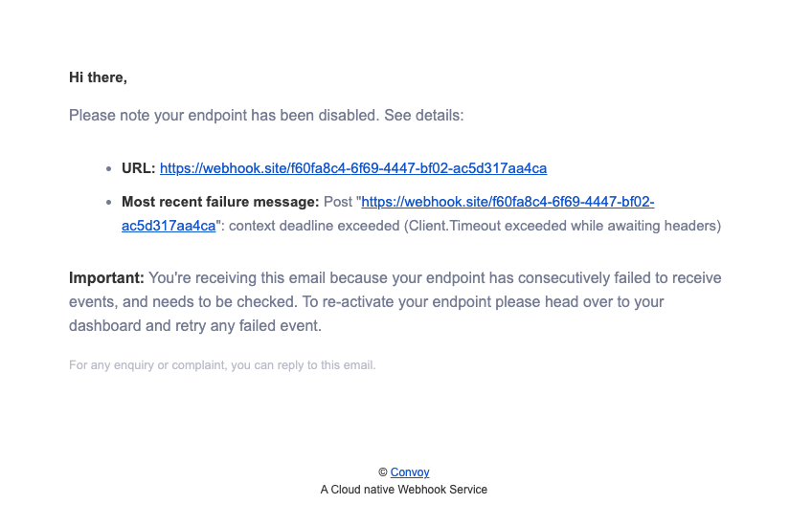Screen dimensions: 790x526
Task: Click the 'See details:' text
Action: click(423, 116)
